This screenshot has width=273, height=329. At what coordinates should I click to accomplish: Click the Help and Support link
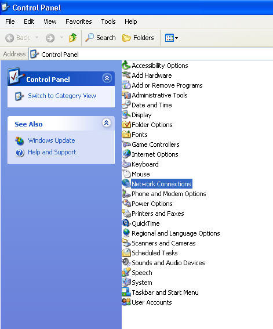tap(52, 152)
